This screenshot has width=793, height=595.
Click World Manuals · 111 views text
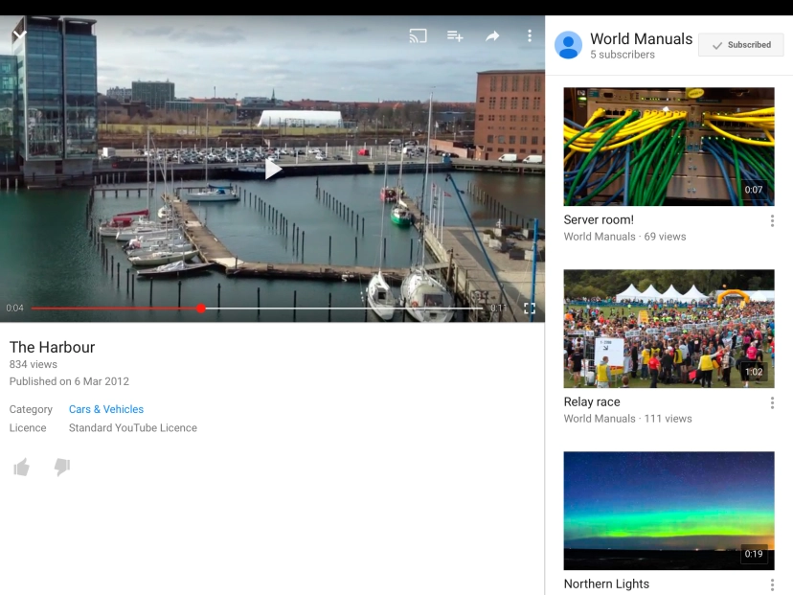627,419
